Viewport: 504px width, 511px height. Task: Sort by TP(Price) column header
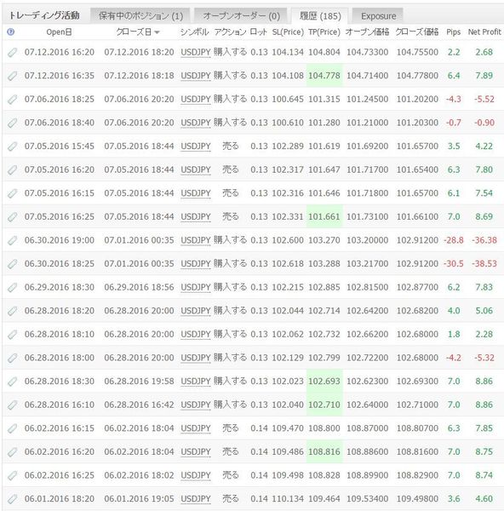tap(324, 32)
